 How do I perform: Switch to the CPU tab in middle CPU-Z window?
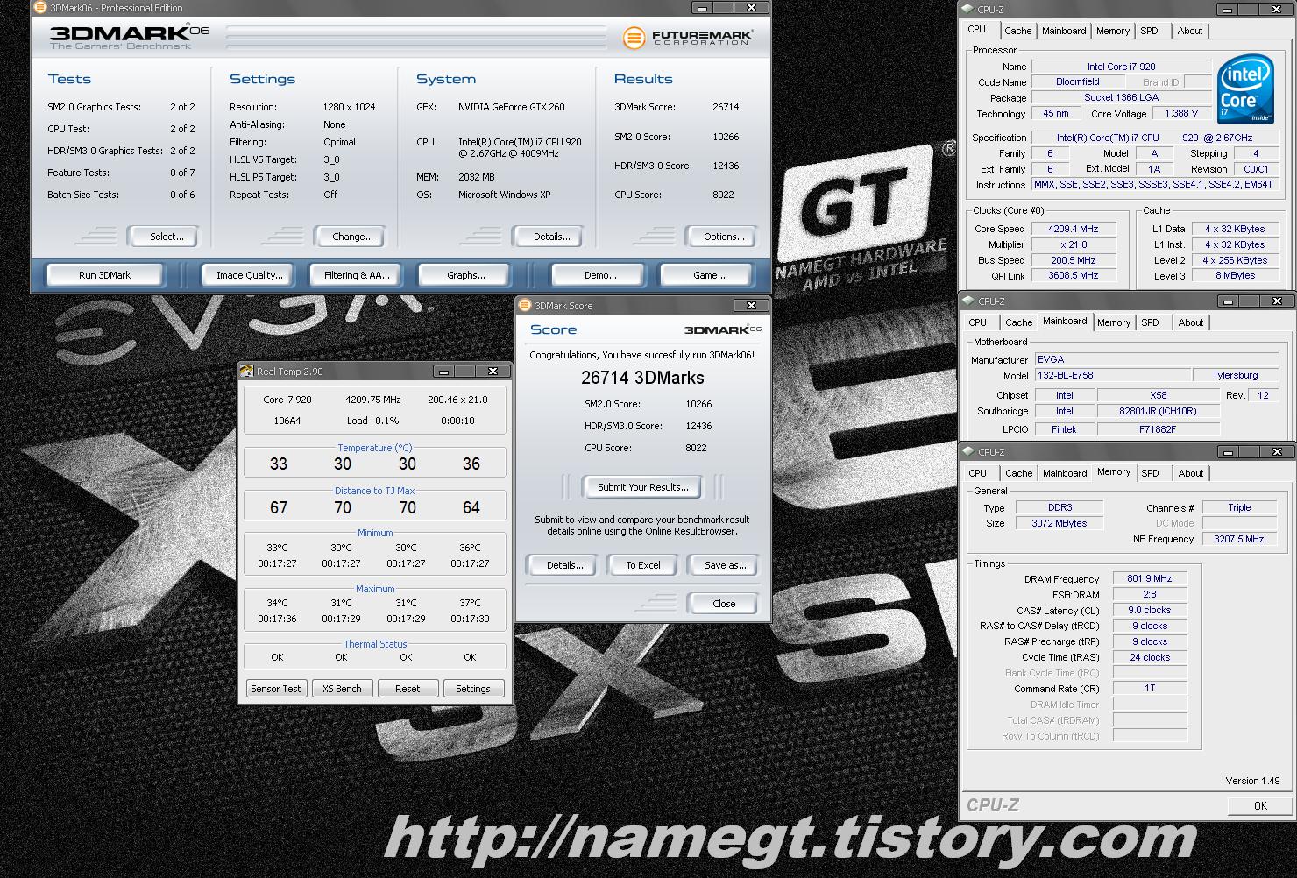tap(978, 322)
